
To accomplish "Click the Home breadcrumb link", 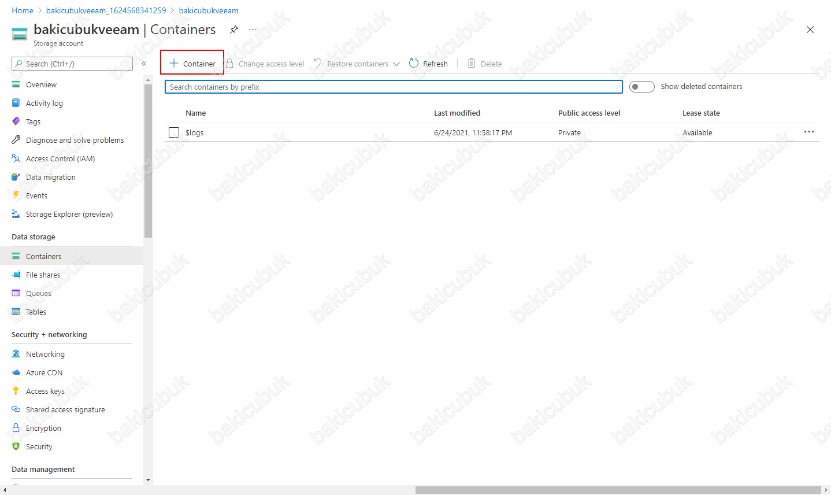I will [23, 10].
